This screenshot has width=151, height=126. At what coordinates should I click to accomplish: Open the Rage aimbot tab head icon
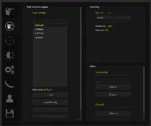pyautogui.click(x=9, y=11)
